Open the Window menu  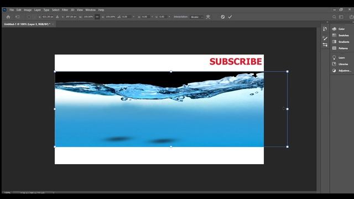pyautogui.click(x=91, y=10)
